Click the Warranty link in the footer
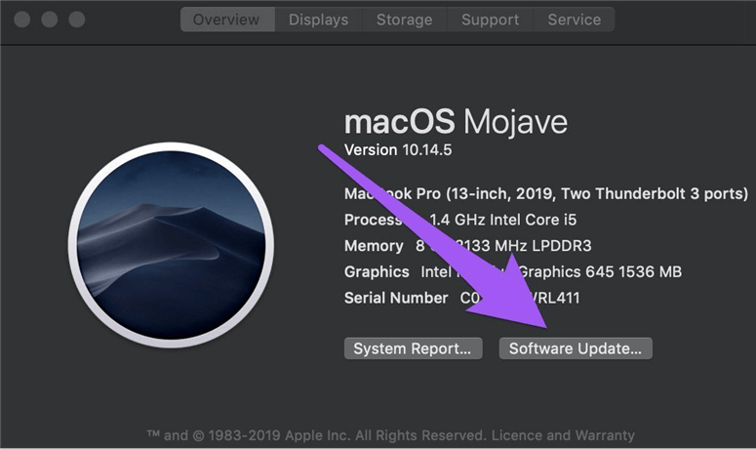 pyautogui.click(x=605, y=435)
